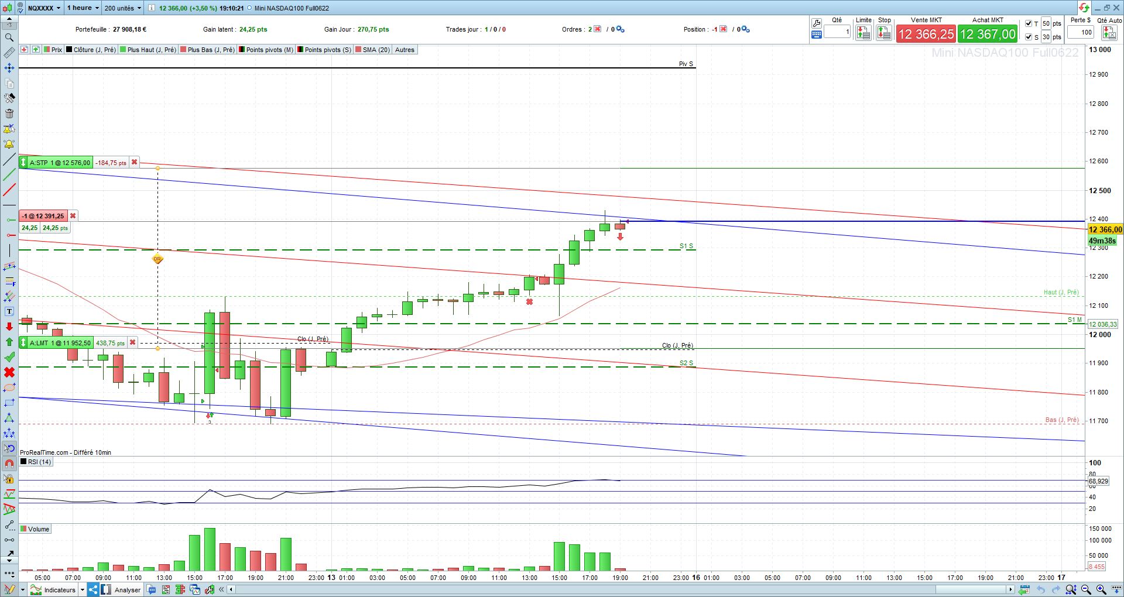
Task: Select the Points pivots (M) tab
Action: click(266, 50)
